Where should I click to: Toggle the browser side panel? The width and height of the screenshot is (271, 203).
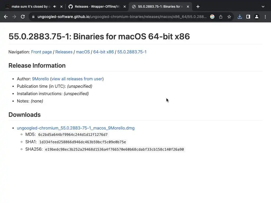click(248, 17)
